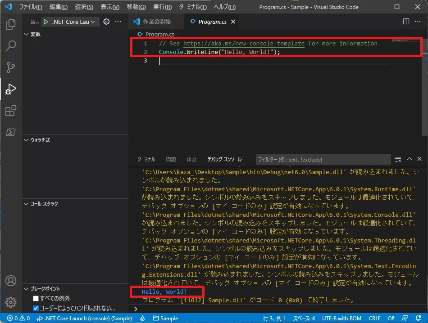Switch to the 出力 panel tab
Image resolution: width=428 pixels, height=323 pixels.
pos(191,159)
